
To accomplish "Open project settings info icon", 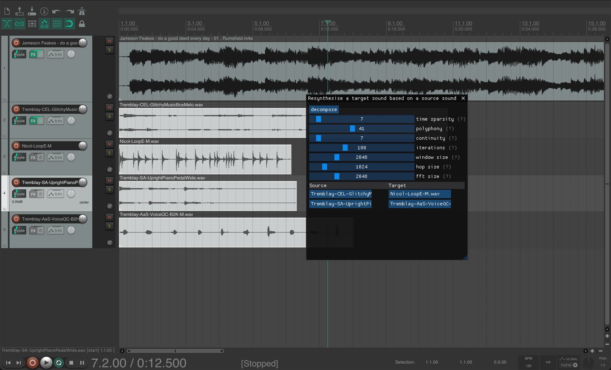I will pos(44,12).
